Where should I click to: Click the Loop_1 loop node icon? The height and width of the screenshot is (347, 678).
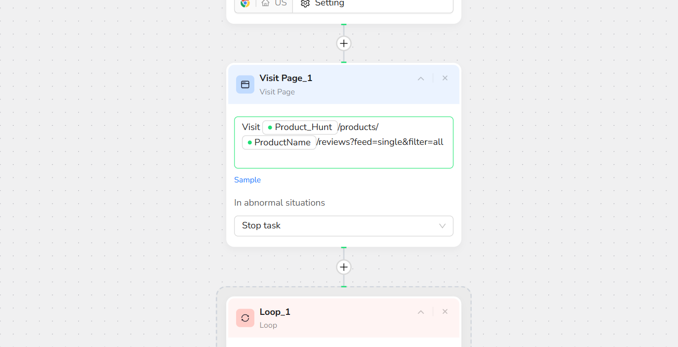click(x=245, y=318)
